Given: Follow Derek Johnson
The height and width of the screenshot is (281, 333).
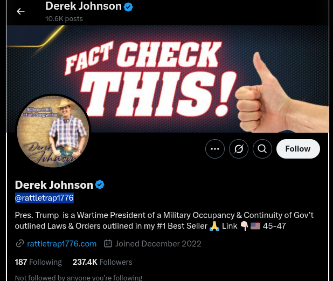Looking at the screenshot, I should [x=298, y=149].
